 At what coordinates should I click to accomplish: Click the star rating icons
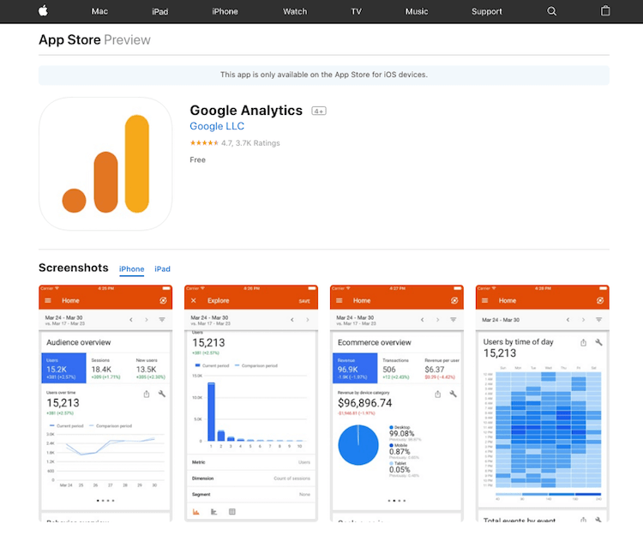click(x=204, y=142)
